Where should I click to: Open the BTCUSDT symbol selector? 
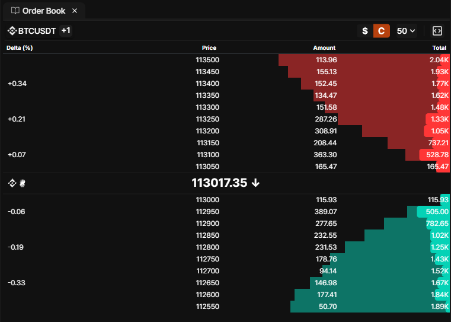(x=37, y=31)
